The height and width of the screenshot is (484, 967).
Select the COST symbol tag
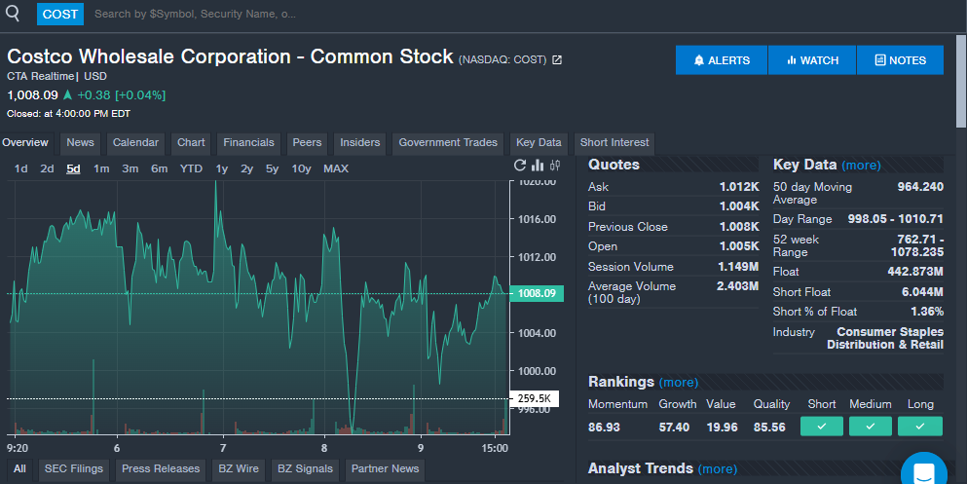(59, 14)
